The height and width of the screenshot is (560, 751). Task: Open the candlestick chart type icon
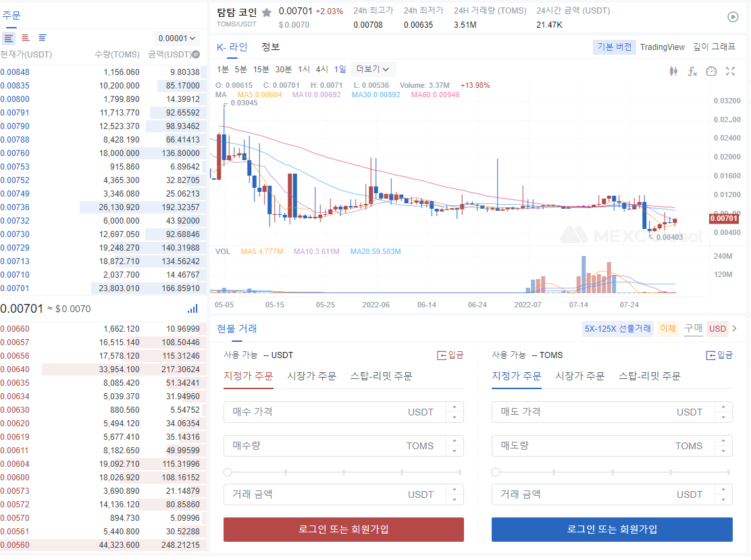tap(673, 72)
